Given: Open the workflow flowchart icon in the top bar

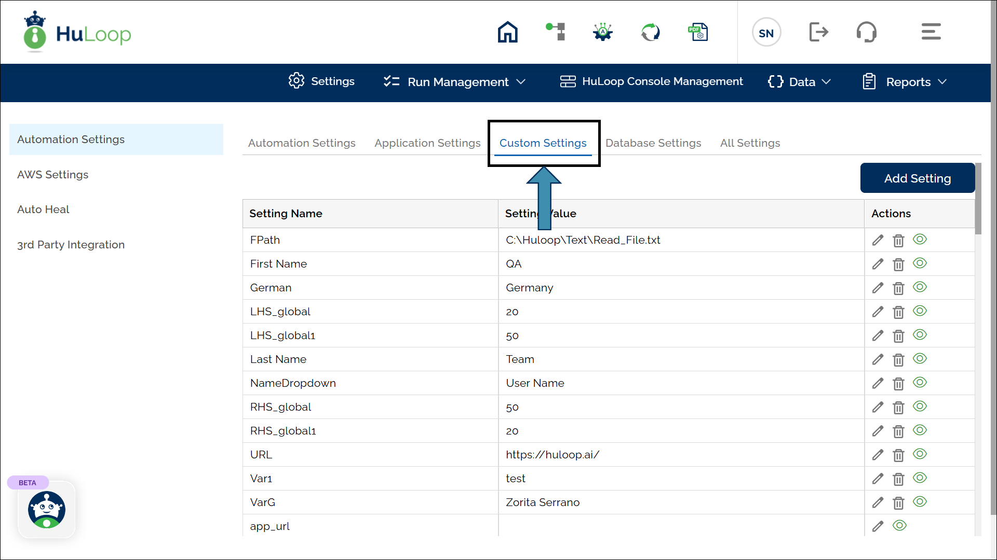Looking at the screenshot, I should [556, 32].
